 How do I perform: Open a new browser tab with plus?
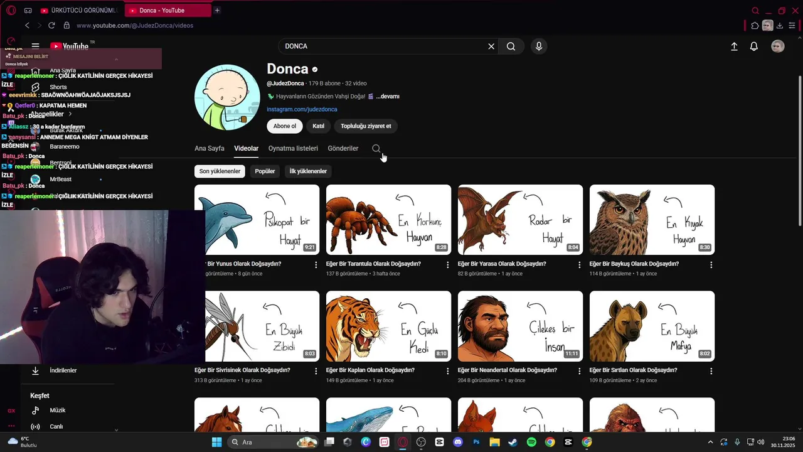217,10
